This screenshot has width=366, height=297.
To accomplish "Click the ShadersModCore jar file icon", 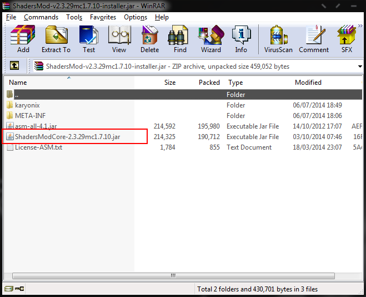I will pos(10,136).
